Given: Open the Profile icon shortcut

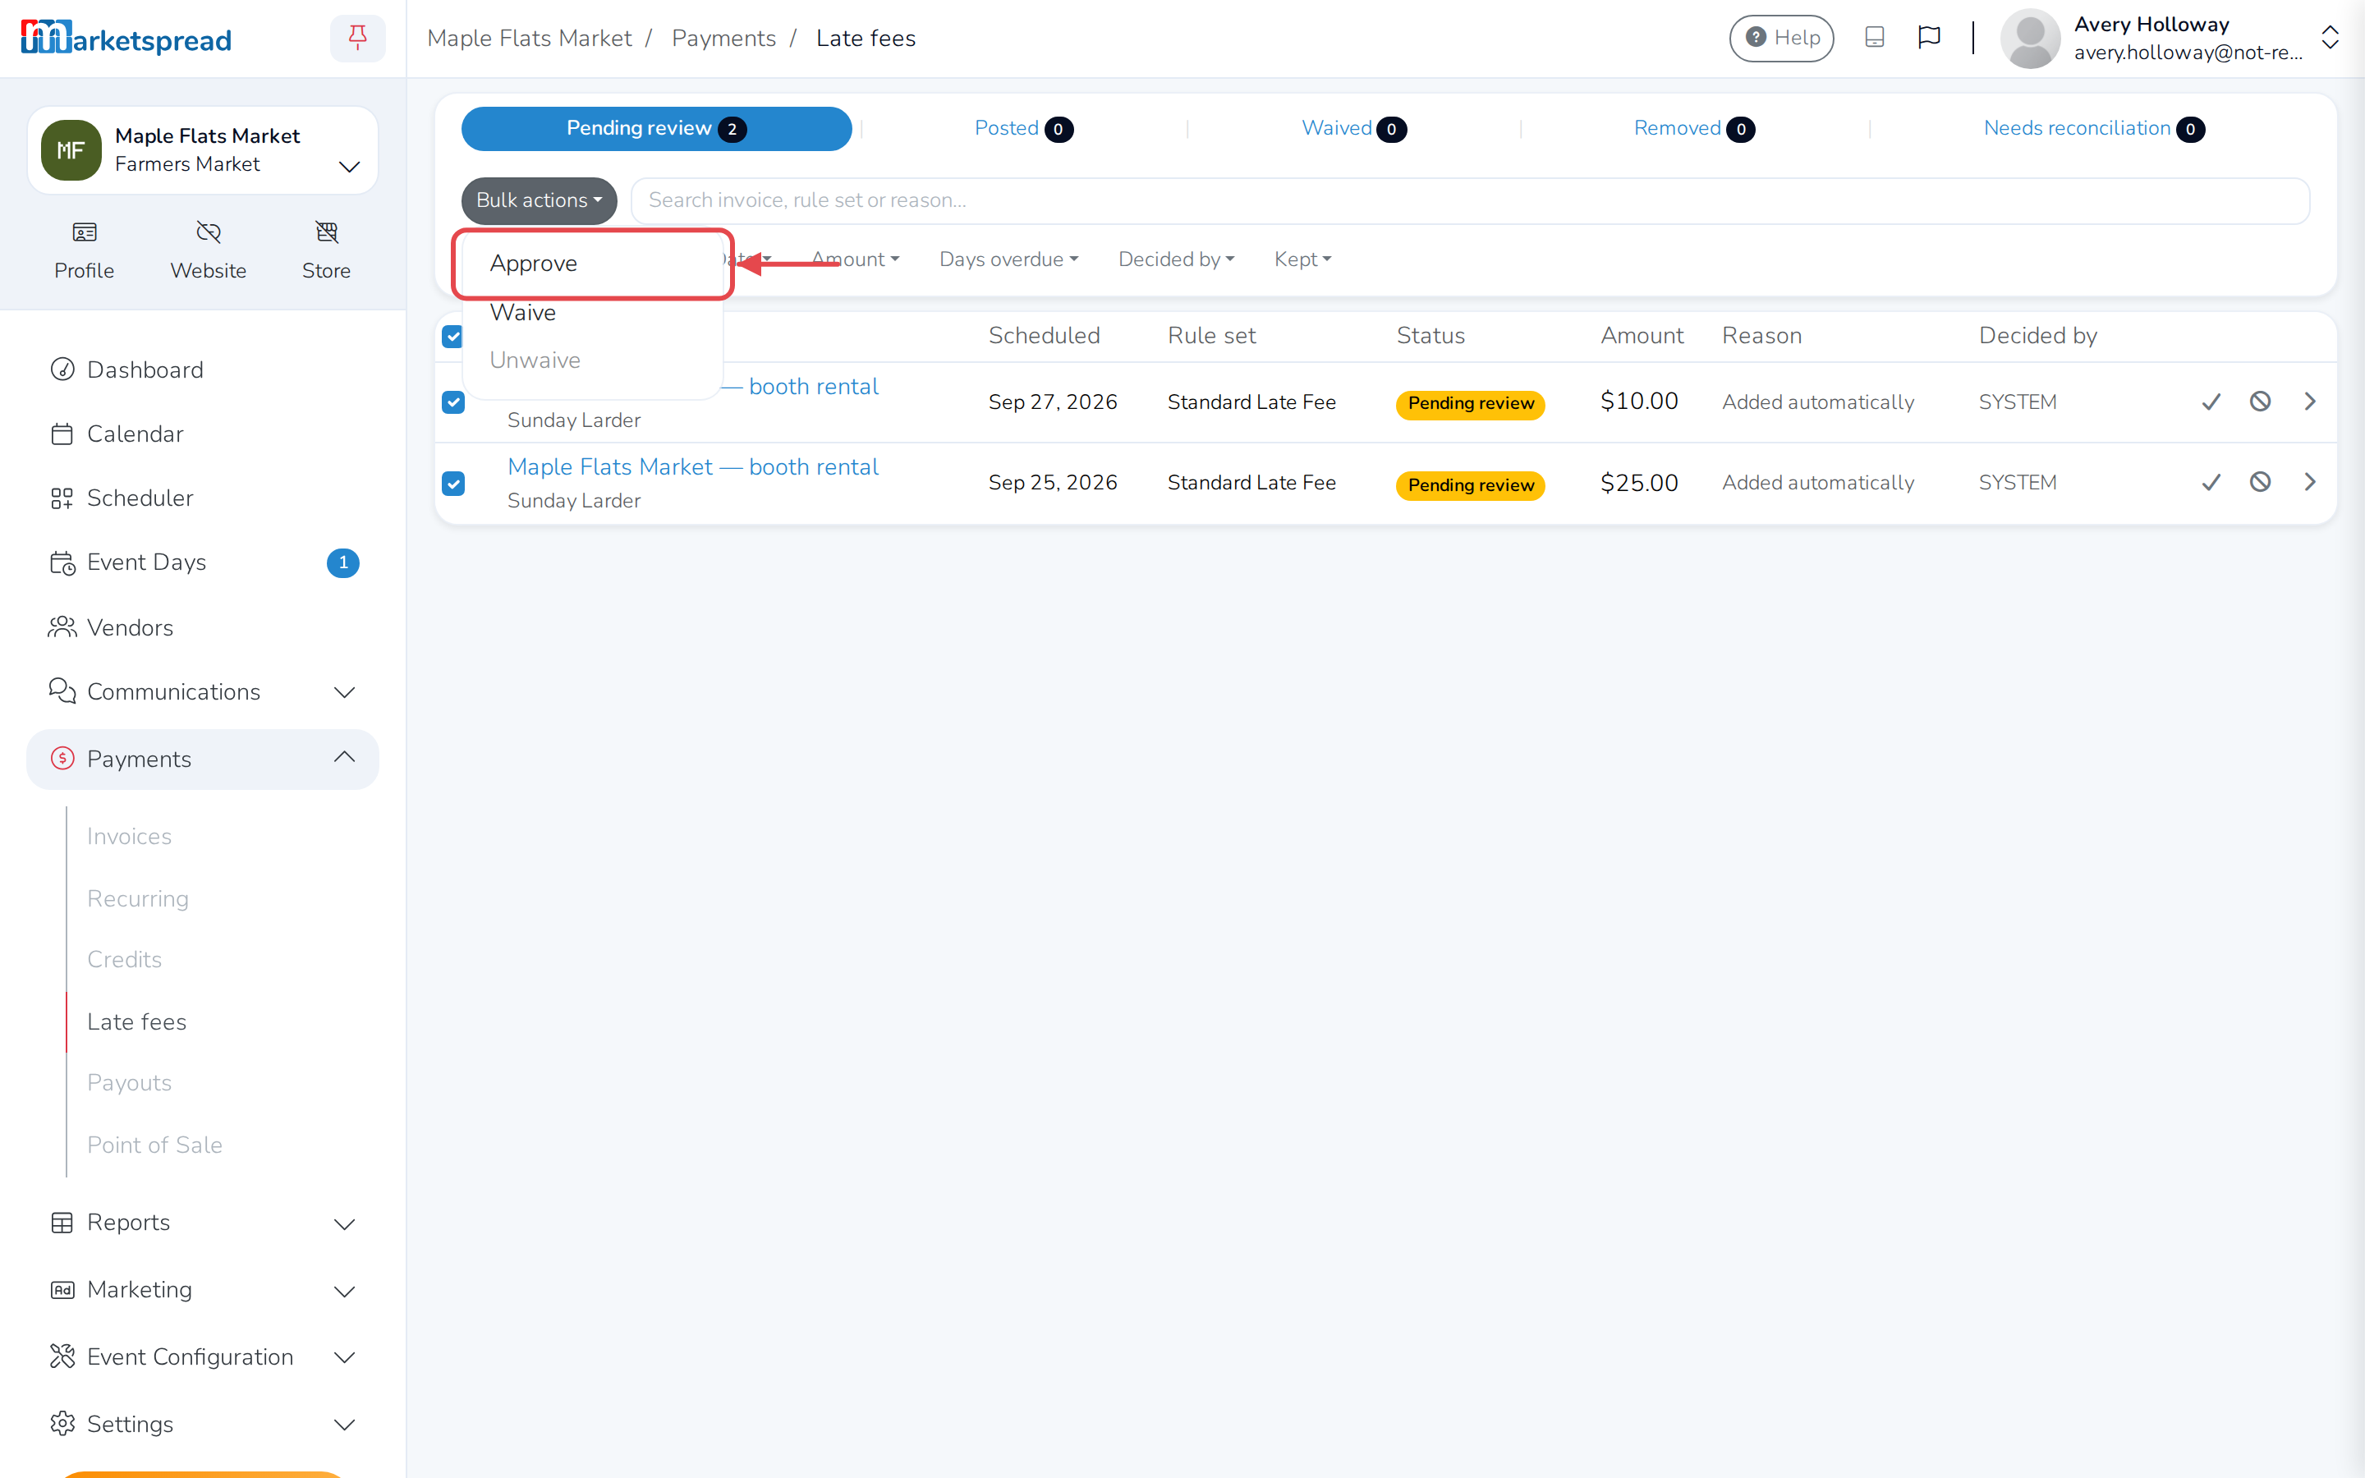Looking at the screenshot, I should [x=84, y=250].
